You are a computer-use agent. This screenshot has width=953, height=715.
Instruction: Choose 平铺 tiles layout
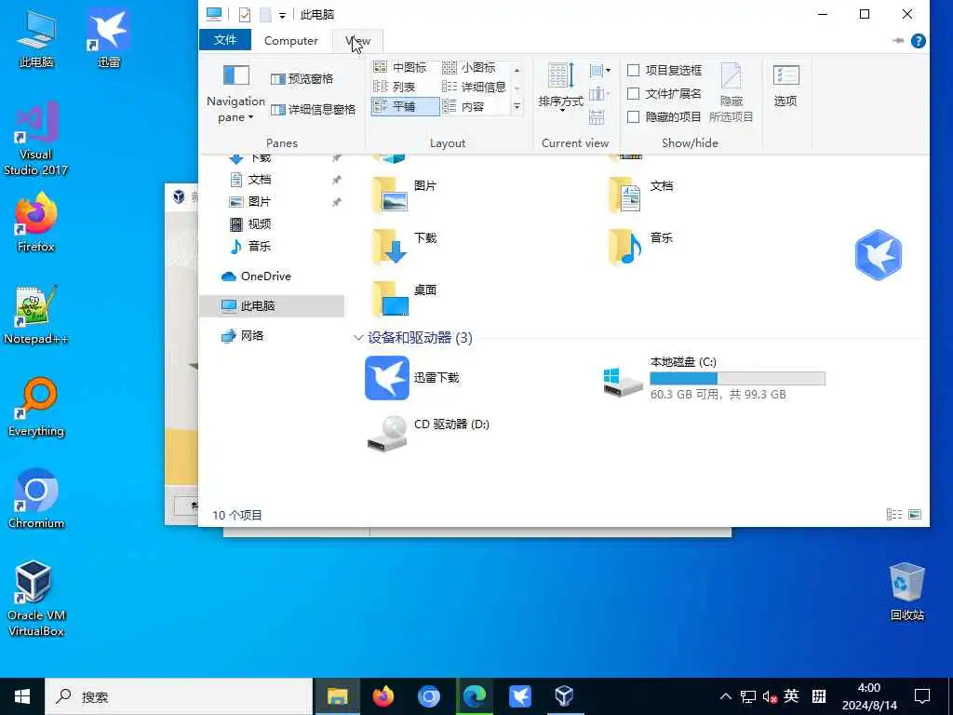tap(405, 106)
